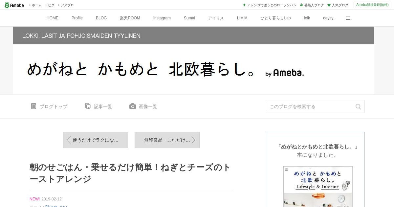Viewport: 394px width, 207px height.
Task: Click the 記事一覧 pages icon
Action: click(x=88, y=106)
